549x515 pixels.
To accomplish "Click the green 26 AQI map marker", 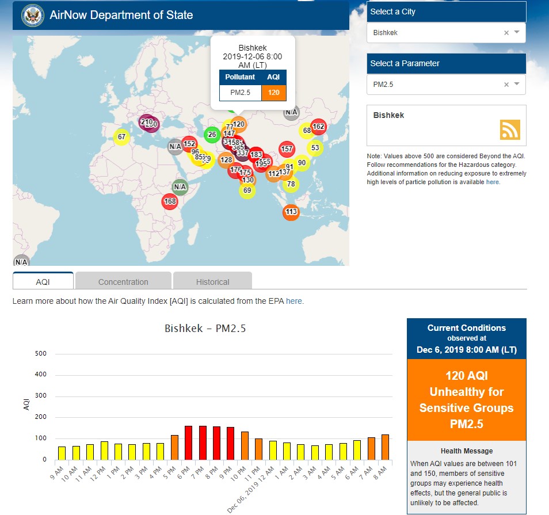I will tap(212, 135).
